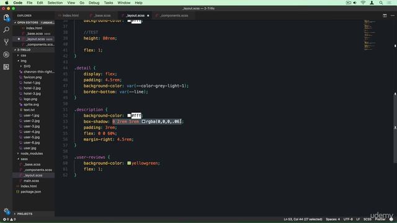Open the Debug menu

94,2
